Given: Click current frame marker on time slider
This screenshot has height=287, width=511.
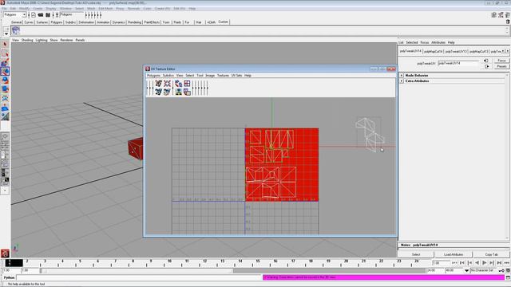Looking at the screenshot, I should tap(14, 262).
